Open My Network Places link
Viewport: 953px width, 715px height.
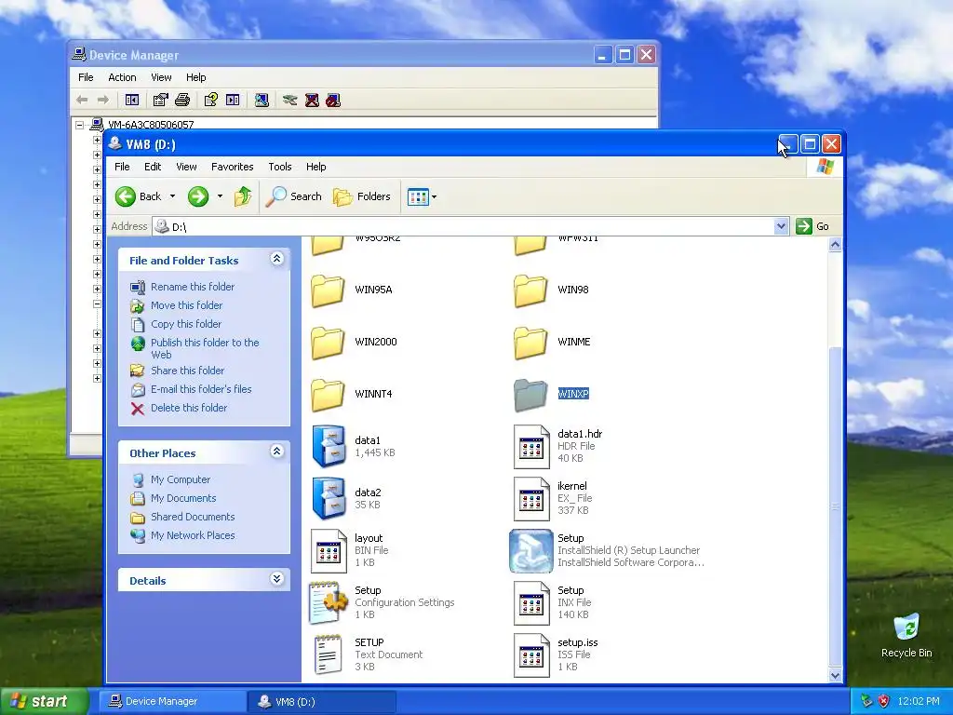click(193, 535)
